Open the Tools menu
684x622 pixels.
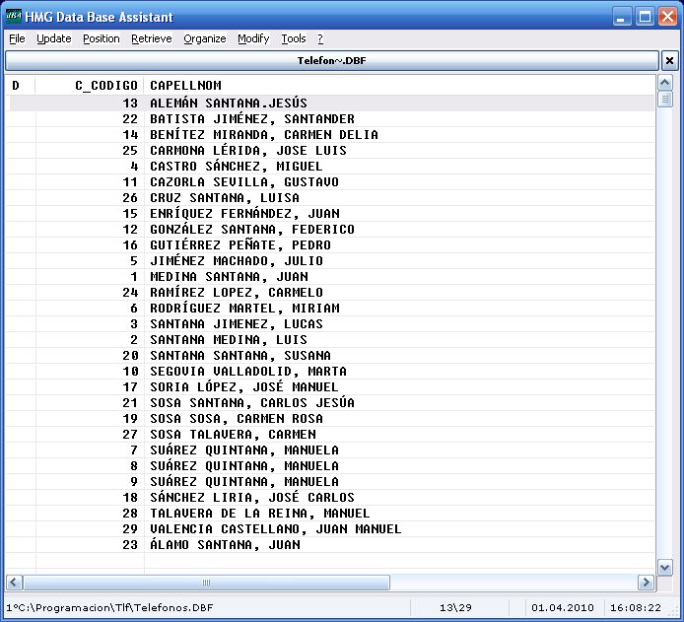click(x=294, y=39)
